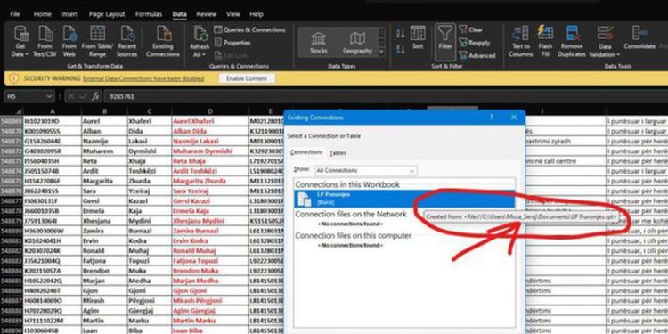Open Existing Connections in ribbon
668x334 pixels.
coord(163,42)
